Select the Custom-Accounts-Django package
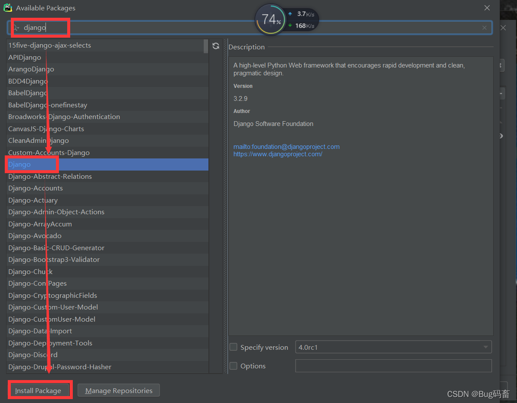 point(107,153)
